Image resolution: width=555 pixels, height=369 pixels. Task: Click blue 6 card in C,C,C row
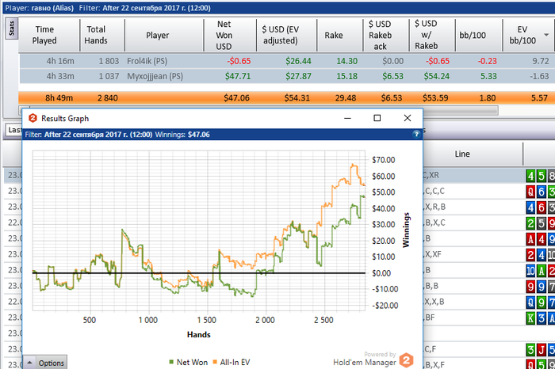coord(542,192)
